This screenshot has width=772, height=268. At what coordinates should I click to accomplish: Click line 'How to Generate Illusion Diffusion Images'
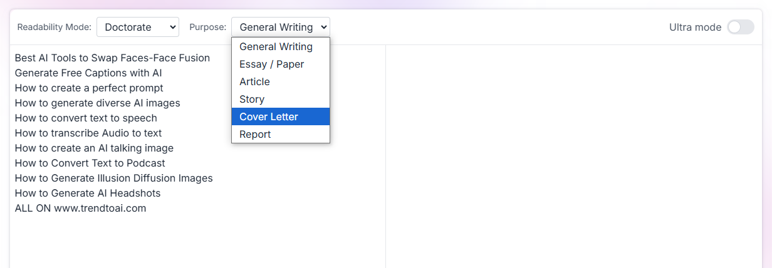[114, 178]
